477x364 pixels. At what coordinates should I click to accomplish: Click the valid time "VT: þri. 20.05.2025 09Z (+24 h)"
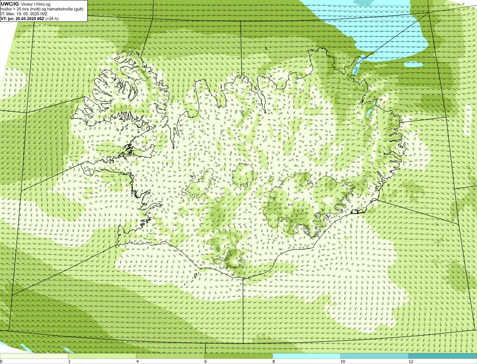pos(29,19)
